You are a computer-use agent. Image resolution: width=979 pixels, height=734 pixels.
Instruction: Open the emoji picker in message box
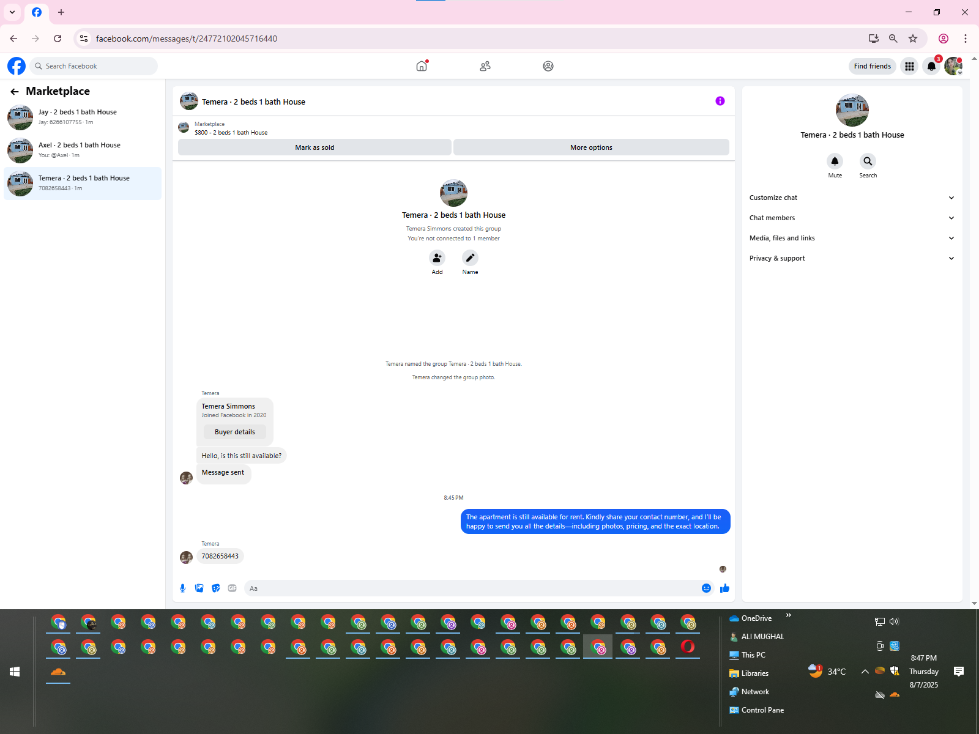pos(706,588)
